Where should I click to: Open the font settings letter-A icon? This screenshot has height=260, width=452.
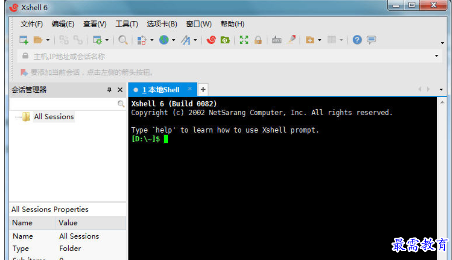[x=186, y=40]
